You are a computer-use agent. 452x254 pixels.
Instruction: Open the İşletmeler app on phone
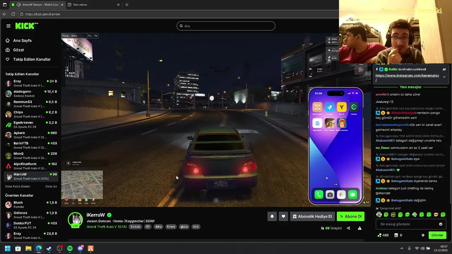pos(317,123)
